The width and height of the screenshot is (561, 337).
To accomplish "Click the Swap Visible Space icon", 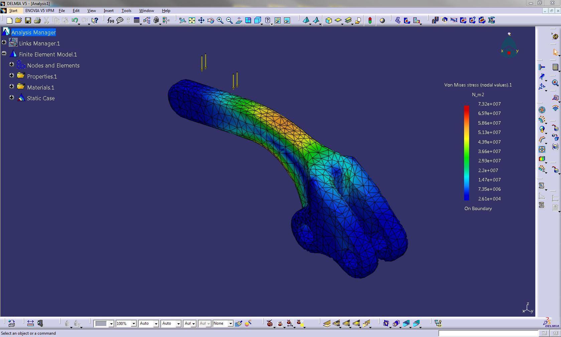I will [287, 21].
